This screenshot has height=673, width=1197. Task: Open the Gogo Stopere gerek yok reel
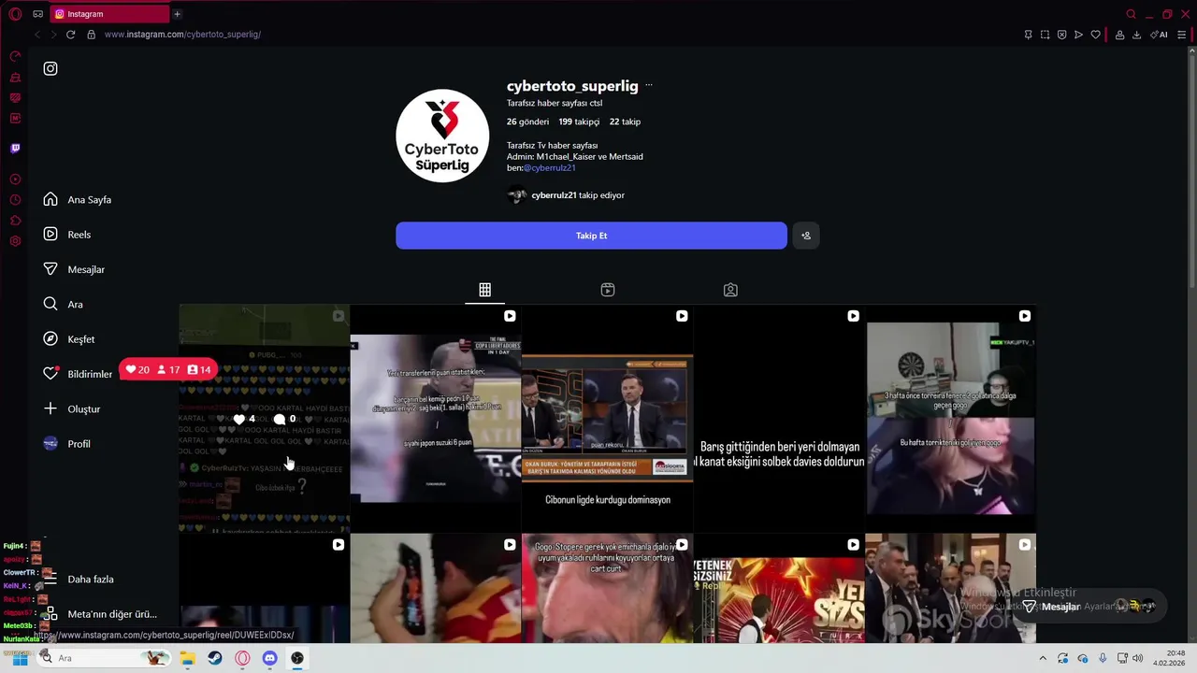coord(607,589)
